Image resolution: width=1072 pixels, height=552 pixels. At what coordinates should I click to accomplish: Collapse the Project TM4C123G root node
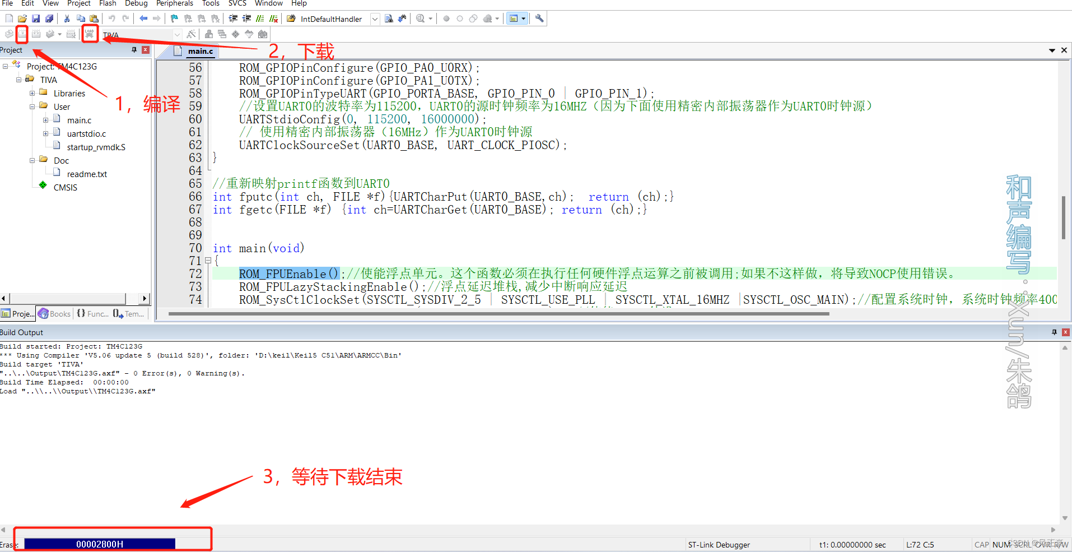[x=5, y=66]
